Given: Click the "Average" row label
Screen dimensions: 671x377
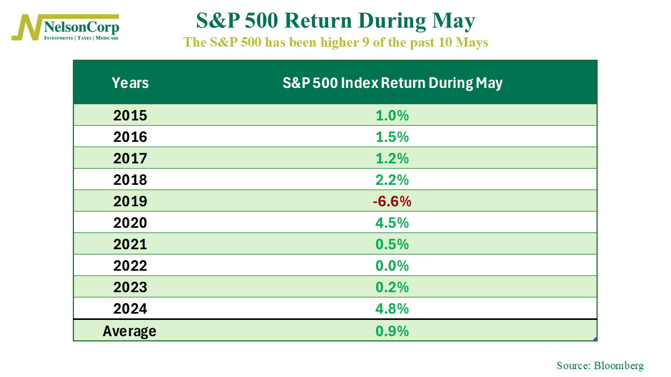Looking at the screenshot, I should point(129,331).
